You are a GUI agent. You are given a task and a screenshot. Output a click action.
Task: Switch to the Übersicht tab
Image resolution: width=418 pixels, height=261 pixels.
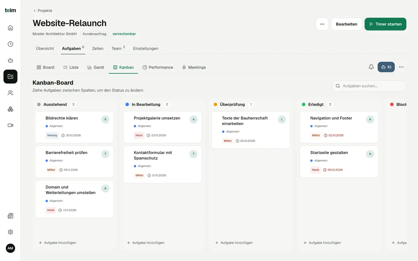(45, 48)
